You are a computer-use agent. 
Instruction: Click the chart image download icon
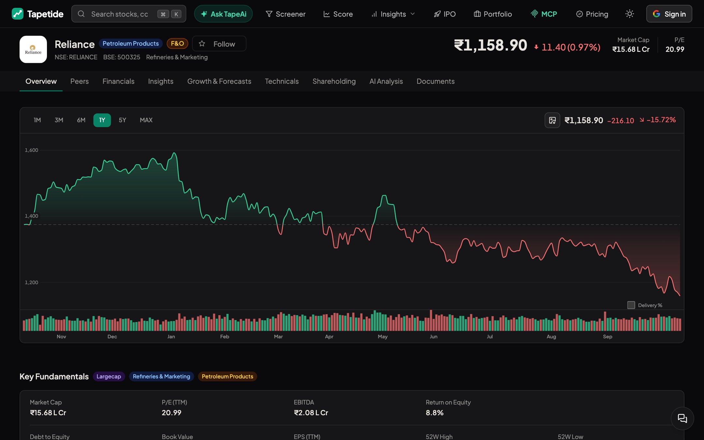(552, 120)
